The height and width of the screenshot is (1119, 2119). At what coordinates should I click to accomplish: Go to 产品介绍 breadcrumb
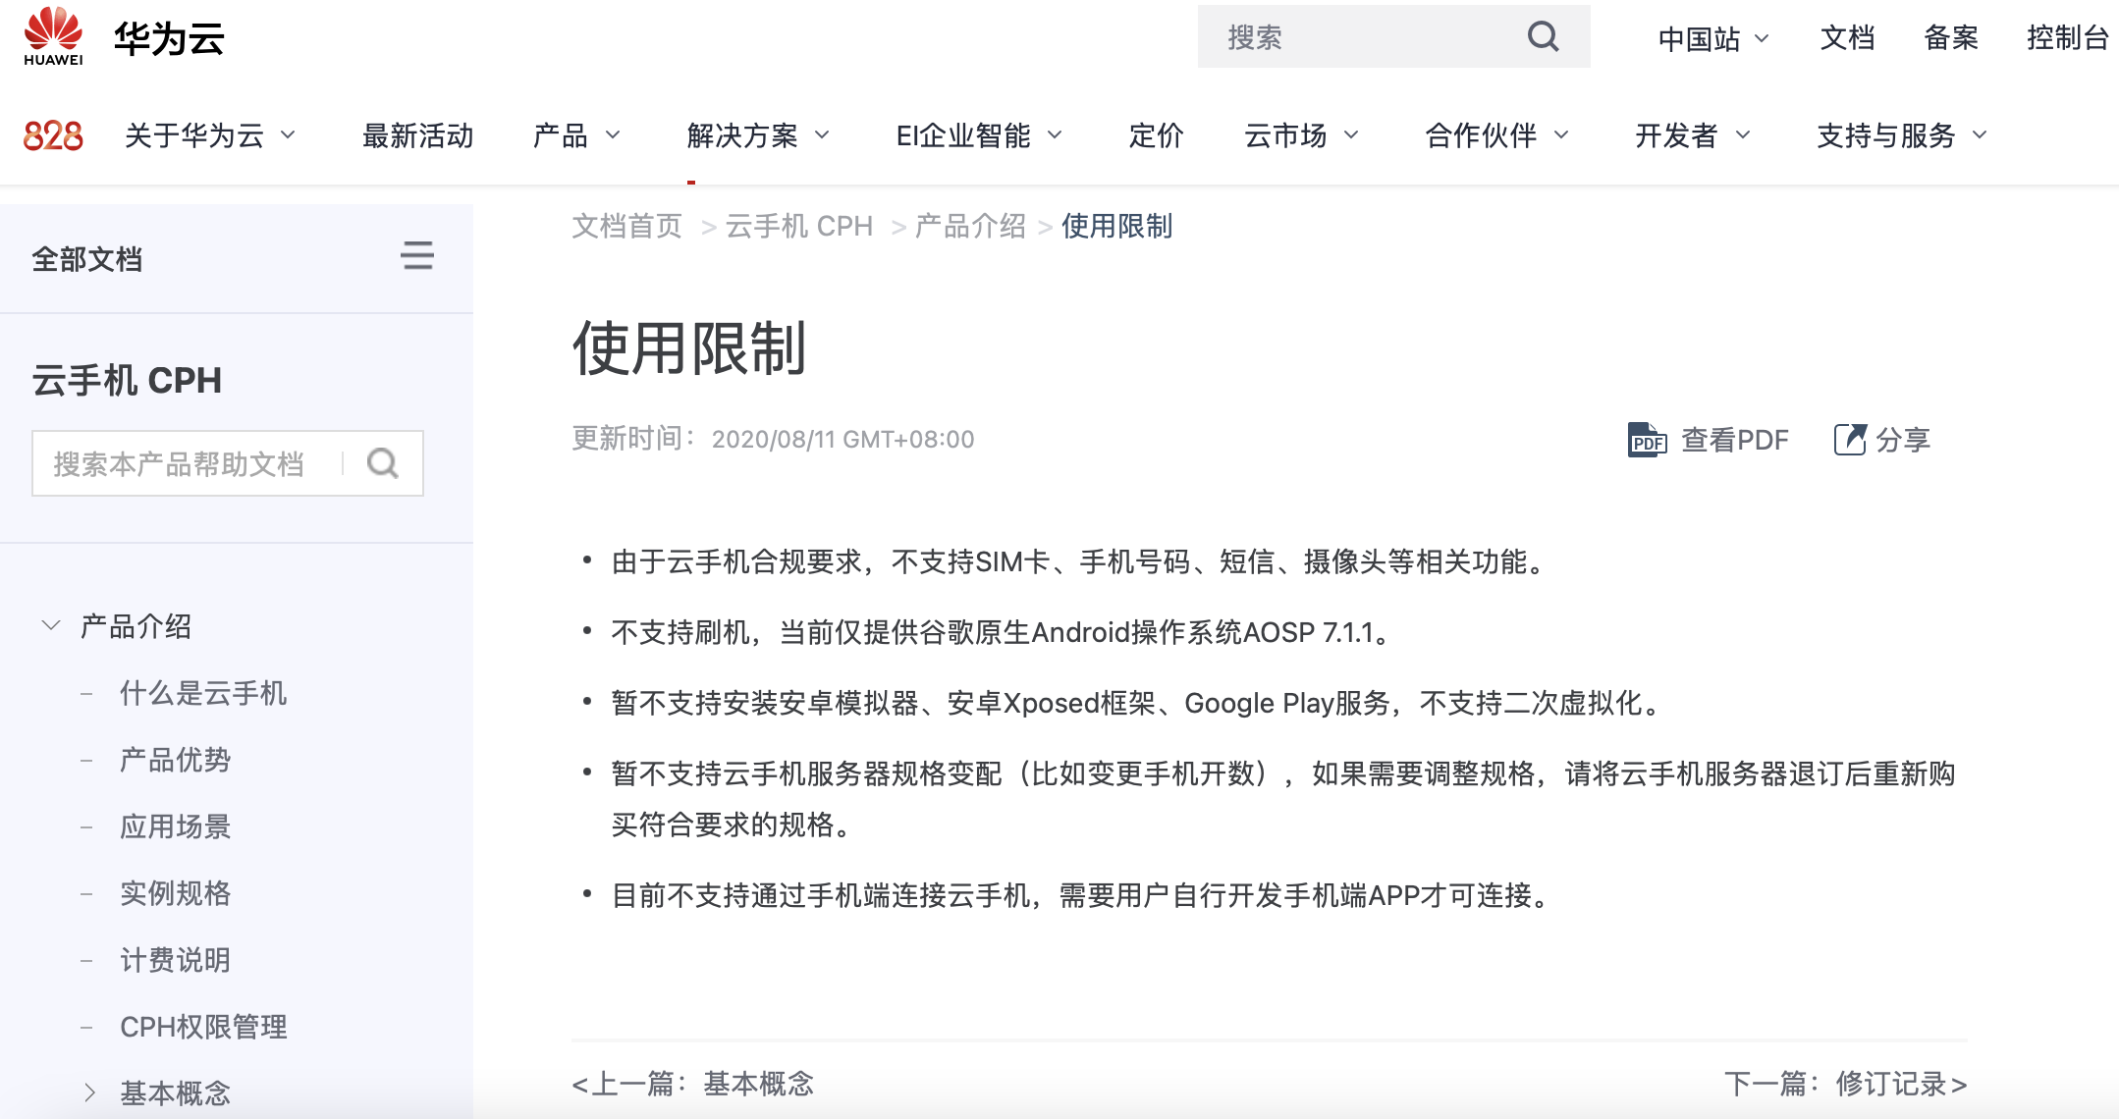970,227
